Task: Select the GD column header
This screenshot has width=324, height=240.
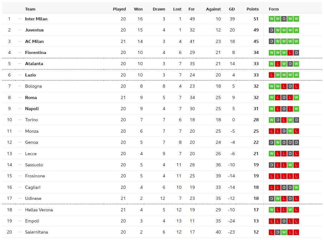Action: coord(232,9)
